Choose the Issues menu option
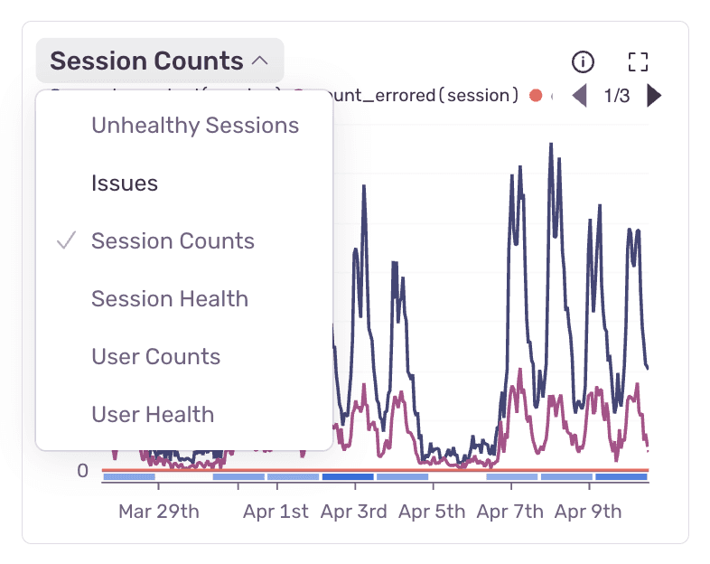This screenshot has height=564, width=710. pos(125,183)
